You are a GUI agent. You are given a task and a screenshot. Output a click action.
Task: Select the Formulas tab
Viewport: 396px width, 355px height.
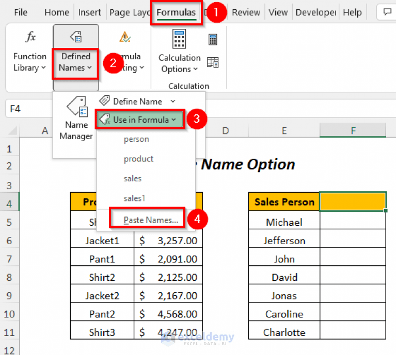point(176,12)
